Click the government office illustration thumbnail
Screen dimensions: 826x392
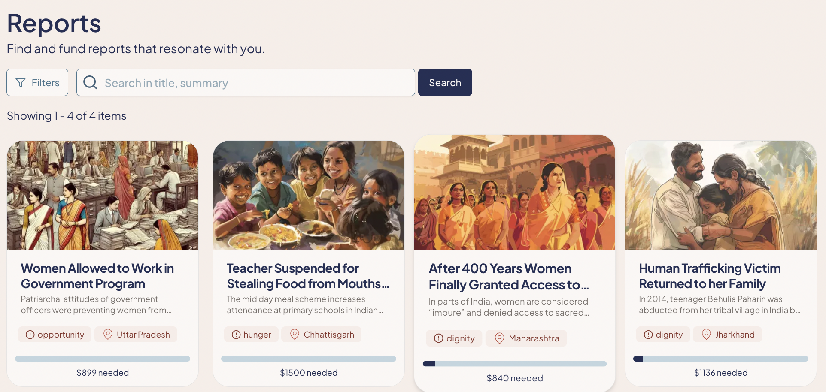point(103,196)
